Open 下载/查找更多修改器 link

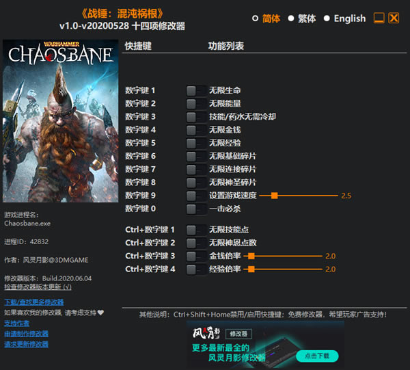point(33,302)
